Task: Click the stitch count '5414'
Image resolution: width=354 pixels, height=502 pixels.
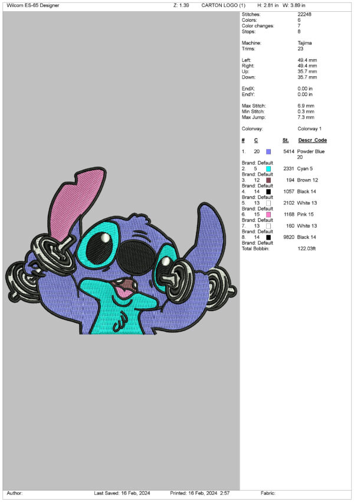Action: click(x=289, y=151)
